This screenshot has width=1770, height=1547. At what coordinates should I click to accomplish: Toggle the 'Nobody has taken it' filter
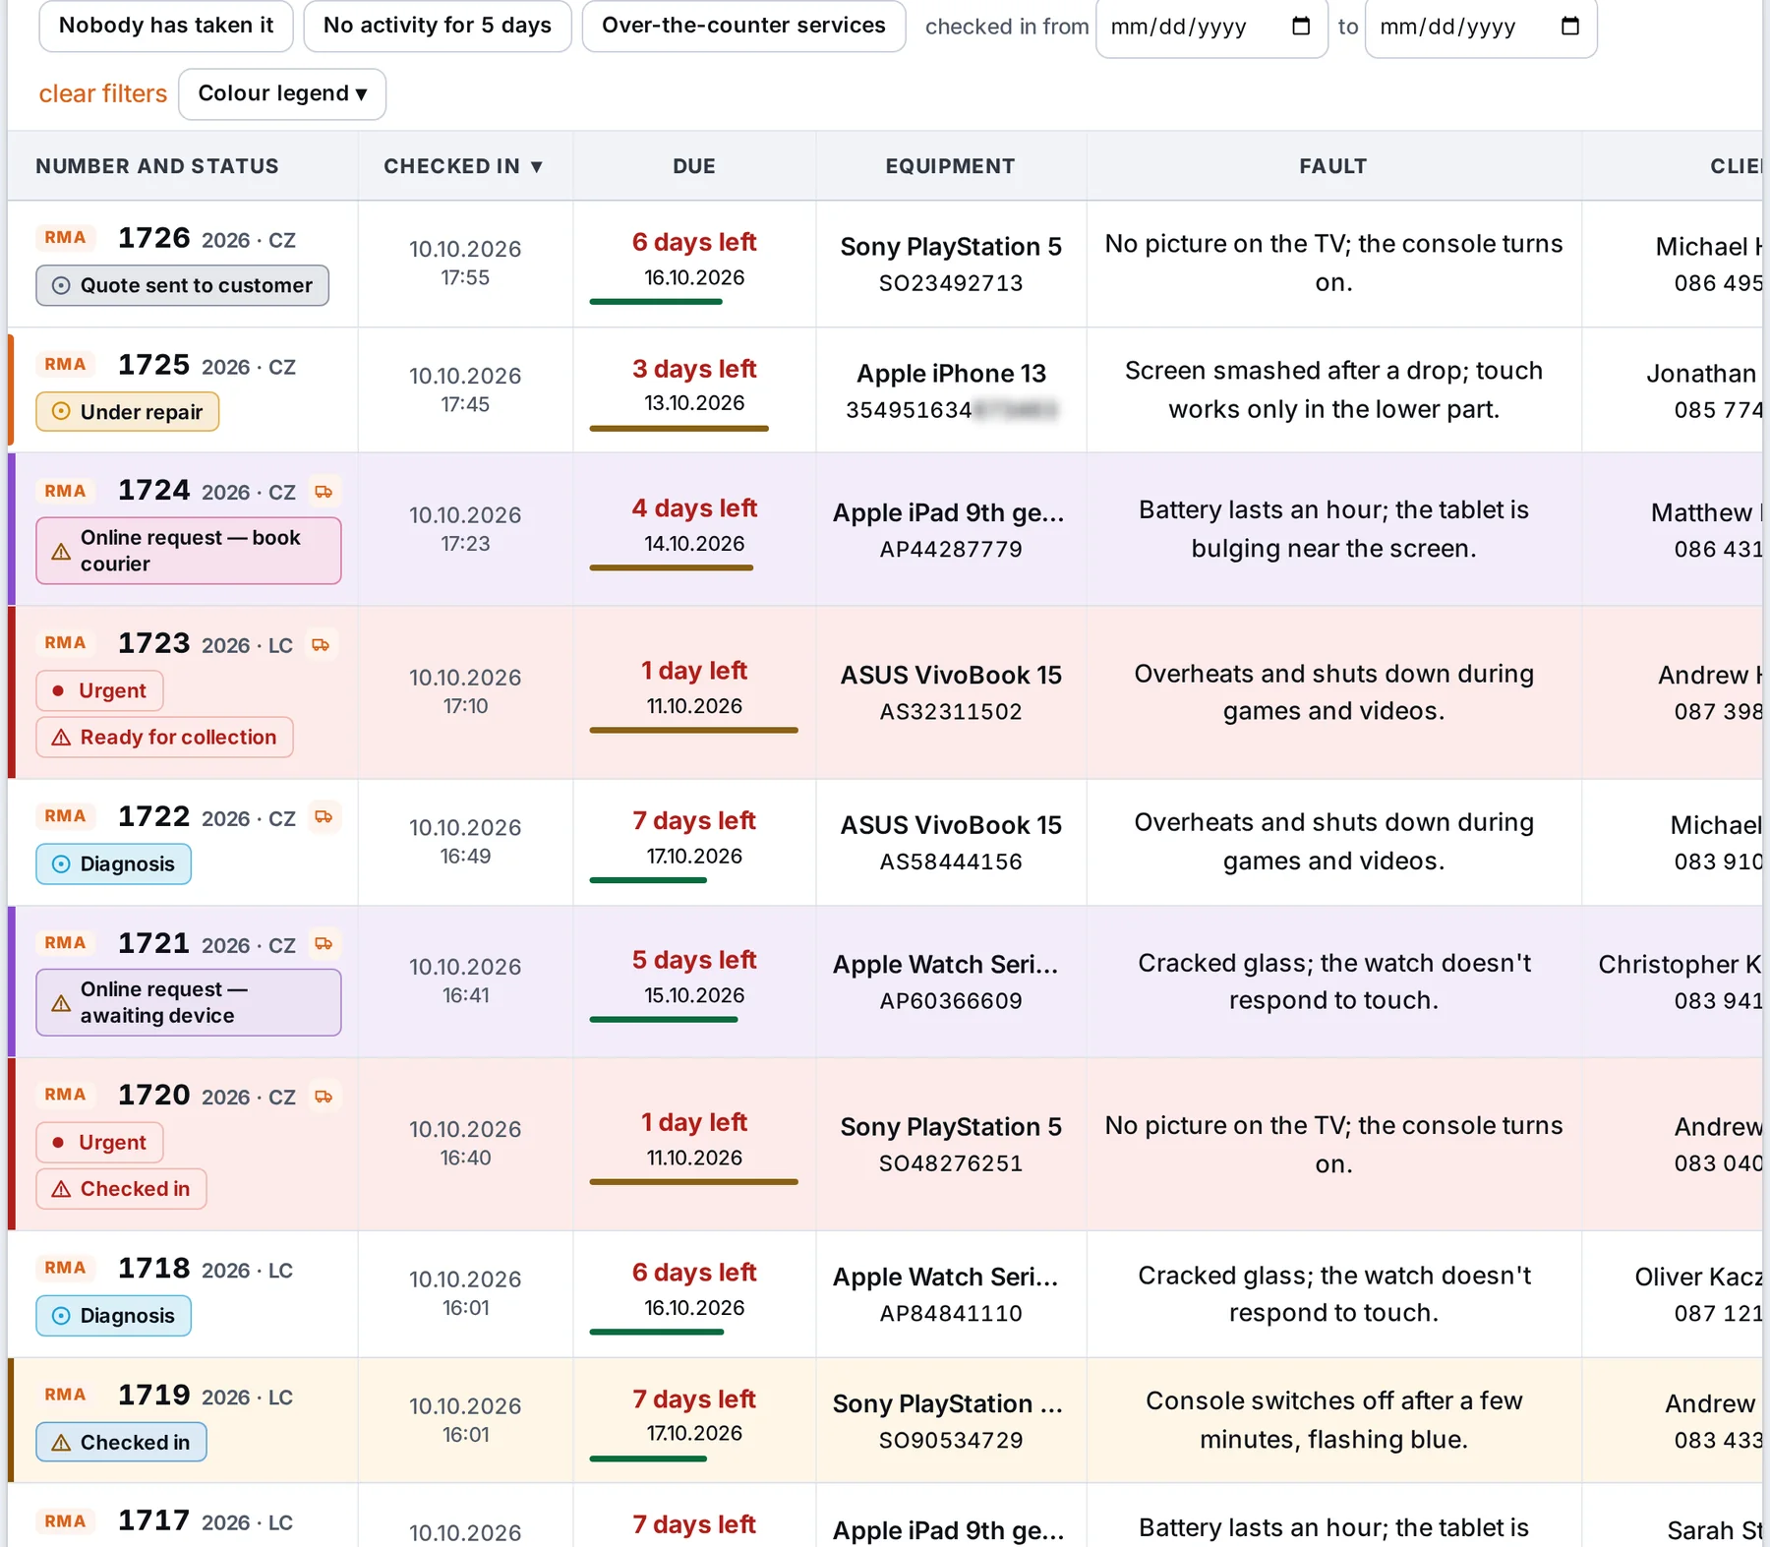tap(166, 26)
